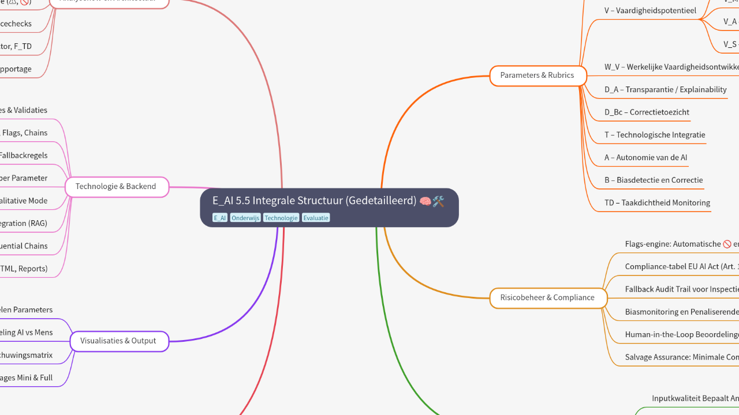Select B – Biasdetectie en Correctie item

(654, 180)
